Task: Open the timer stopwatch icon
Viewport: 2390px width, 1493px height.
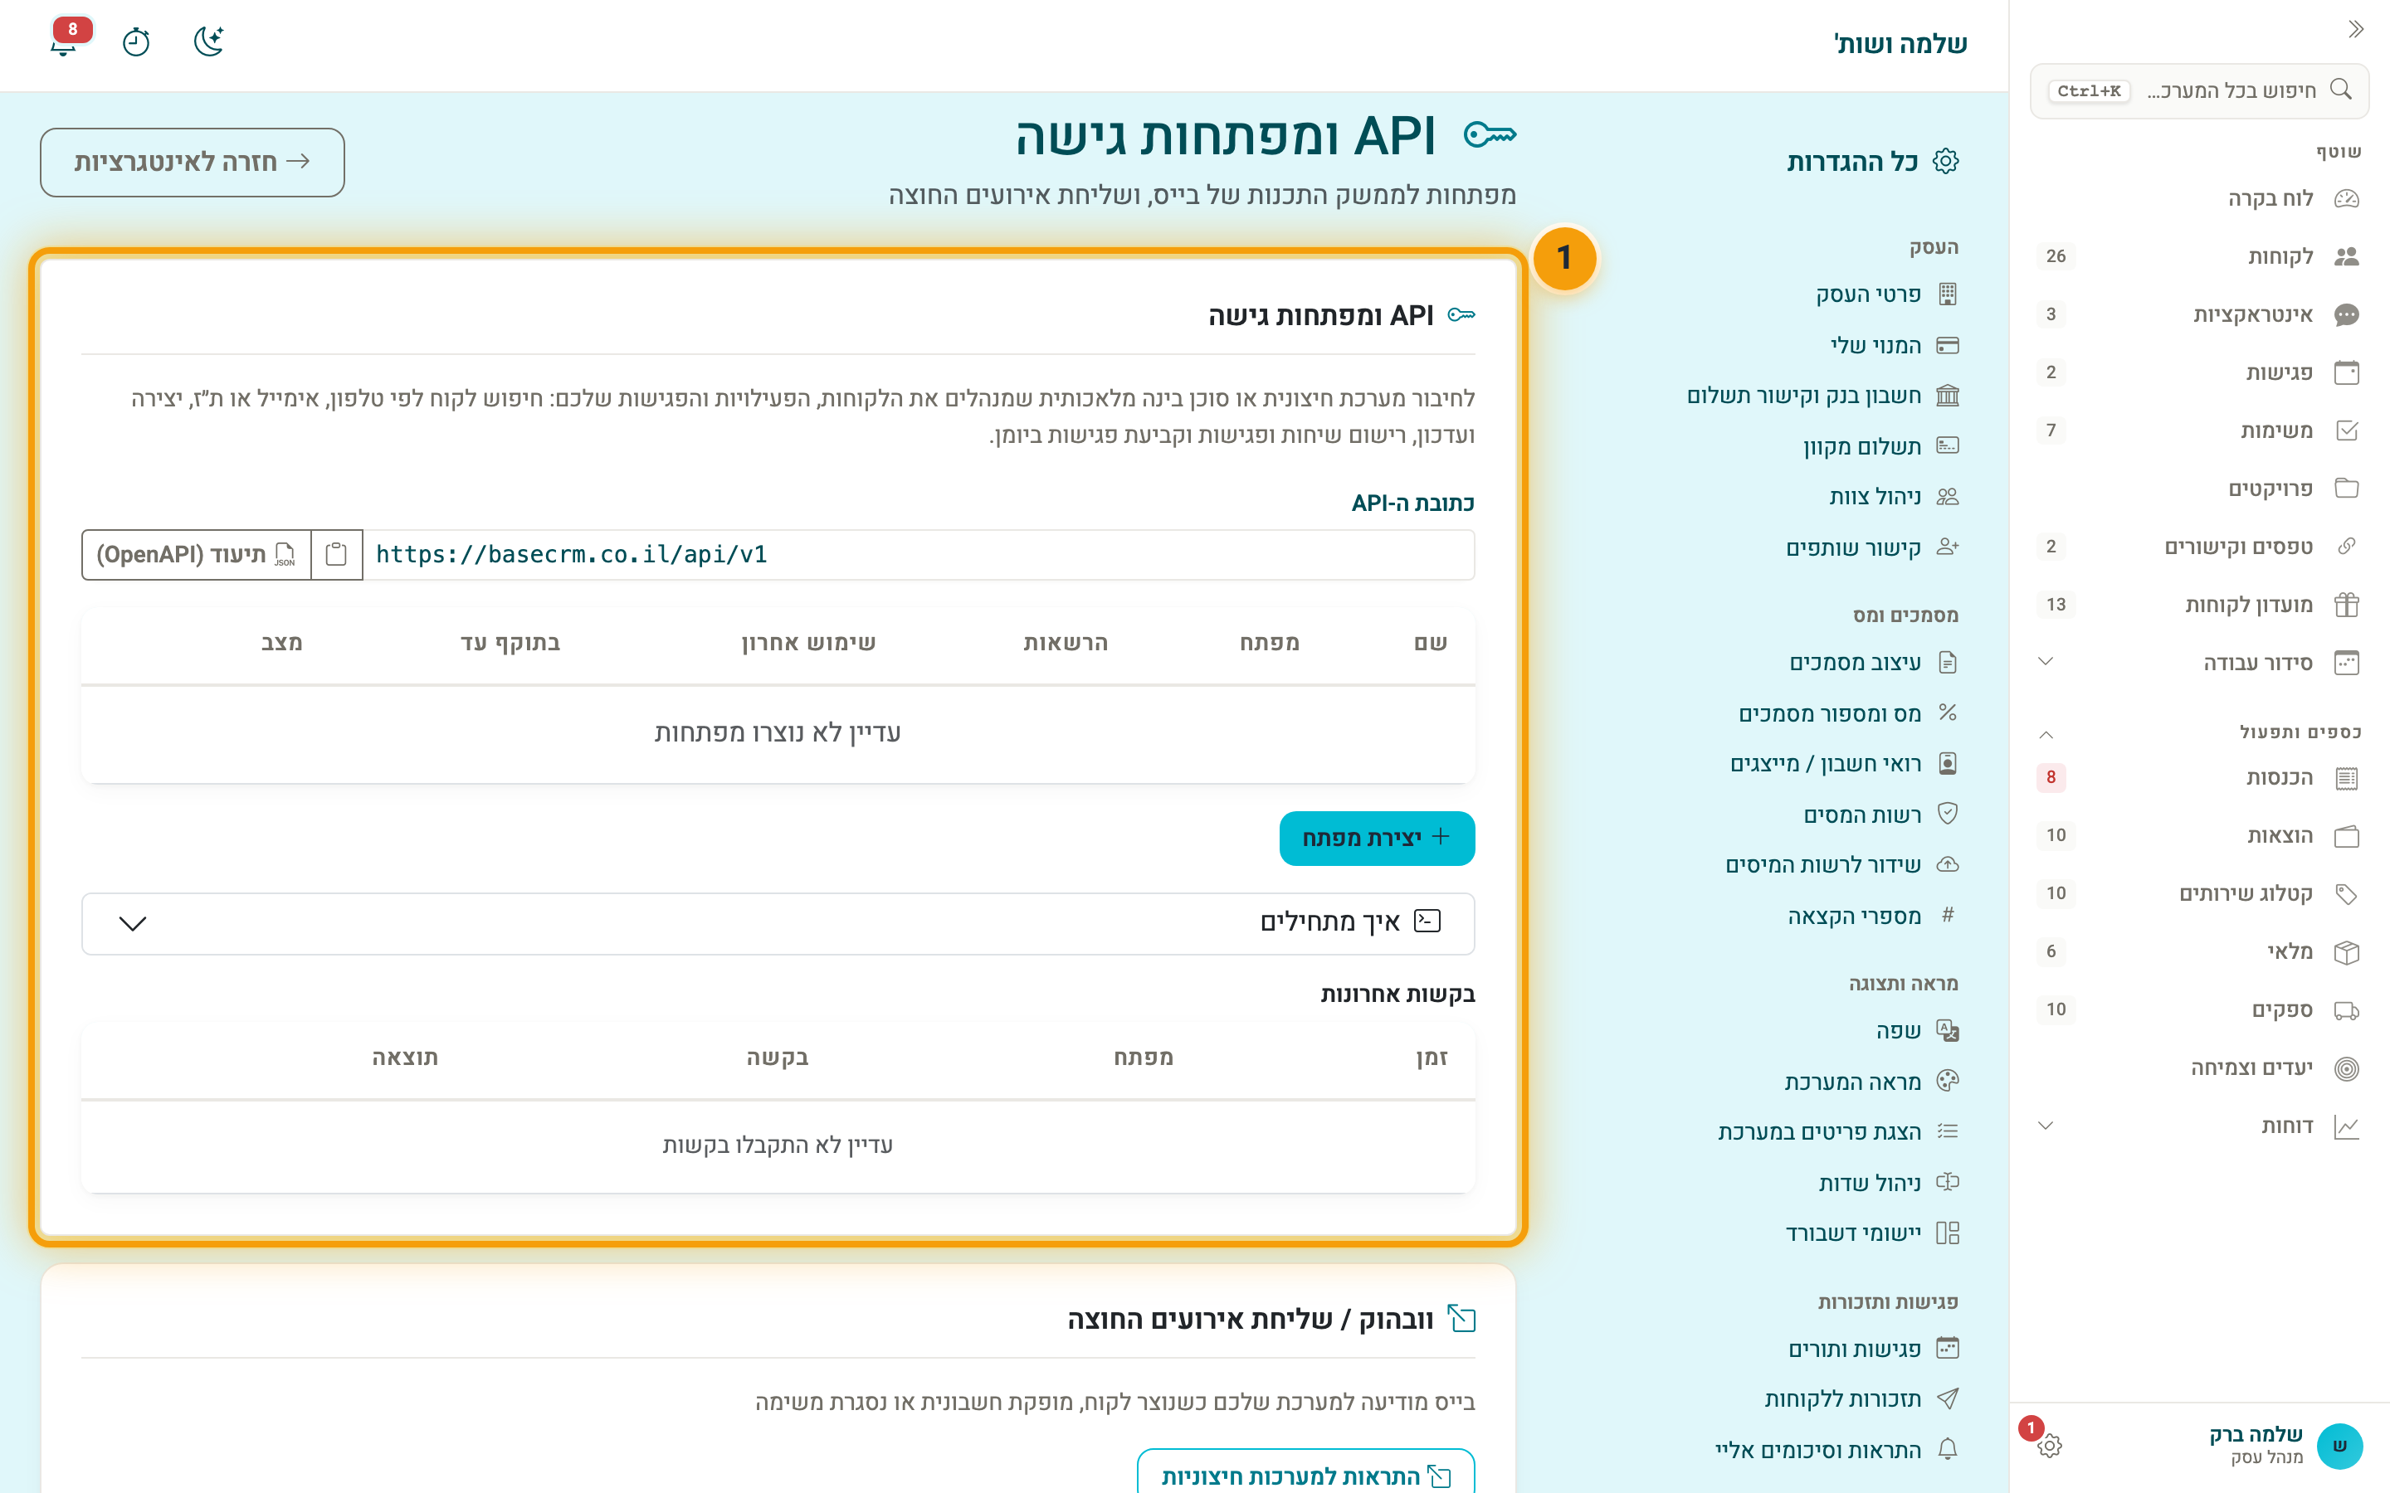Action: 136,41
